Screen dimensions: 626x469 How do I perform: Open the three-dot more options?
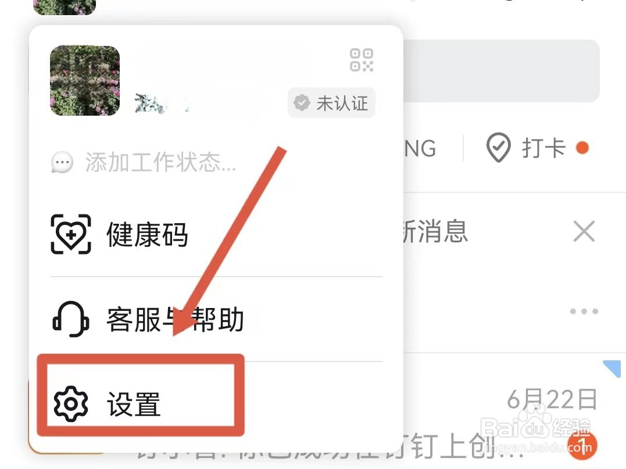pyautogui.click(x=584, y=312)
